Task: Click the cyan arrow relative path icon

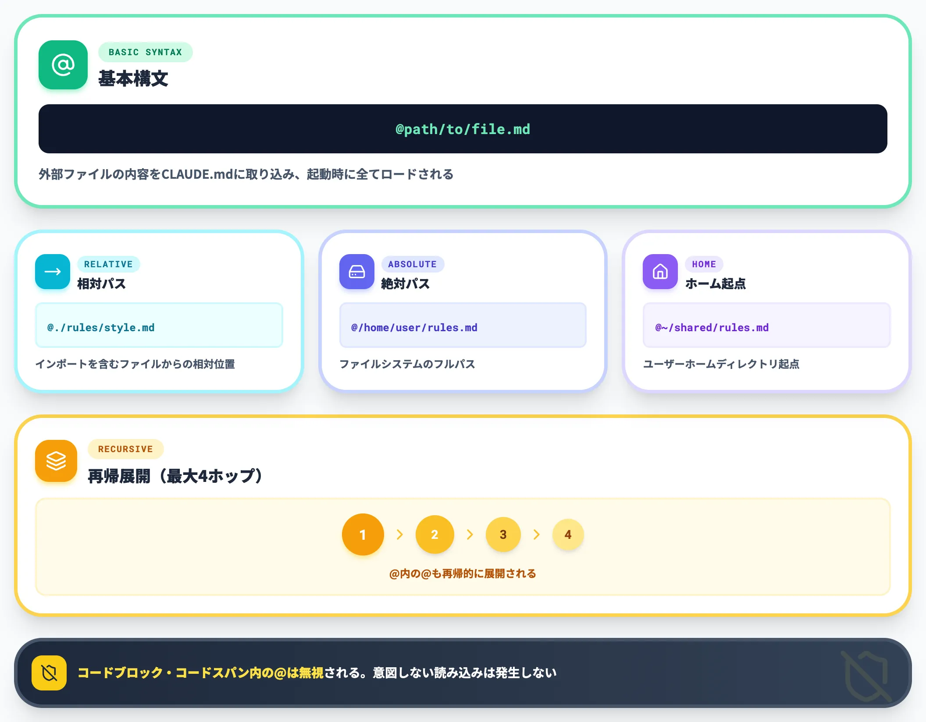Action: [53, 272]
